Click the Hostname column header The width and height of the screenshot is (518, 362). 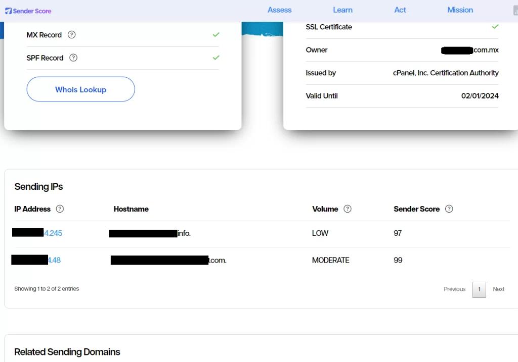click(131, 209)
